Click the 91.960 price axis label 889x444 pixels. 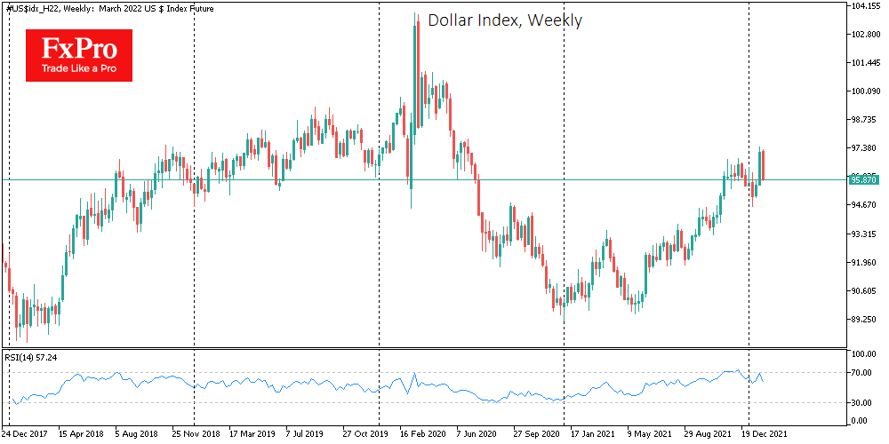point(865,262)
